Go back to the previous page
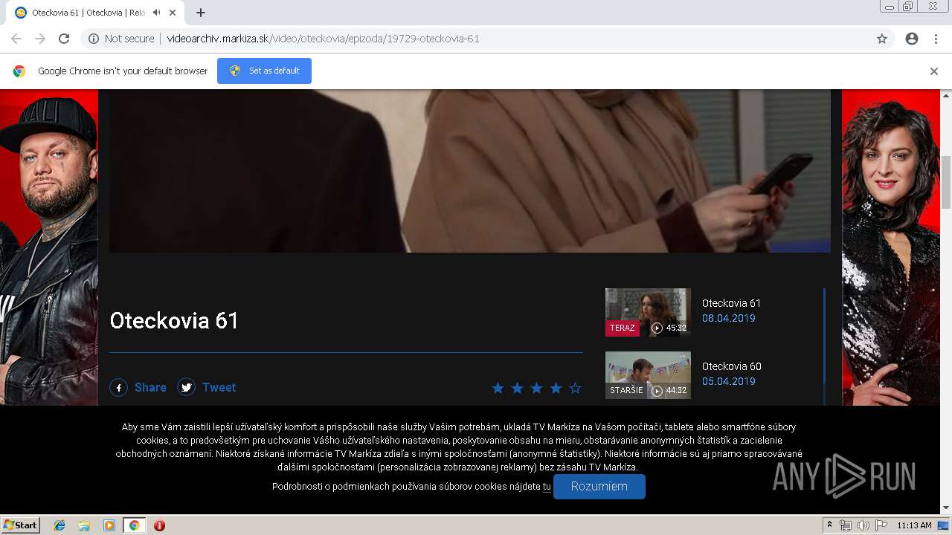This screenshot has height=535, width=952. (x=16, y=39)
